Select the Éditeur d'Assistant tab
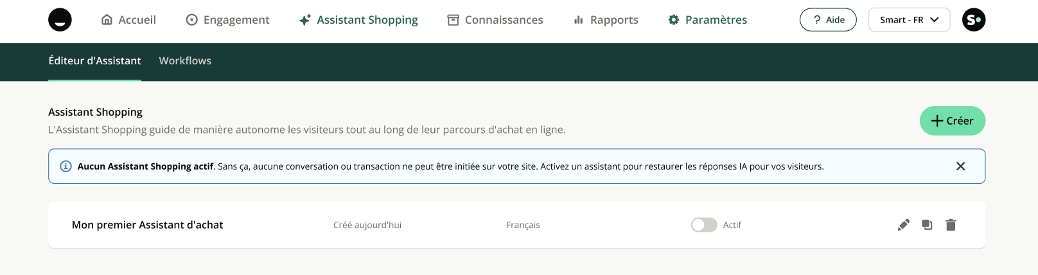Viewport: 1038px width, 275px height. tap(94, 61)
